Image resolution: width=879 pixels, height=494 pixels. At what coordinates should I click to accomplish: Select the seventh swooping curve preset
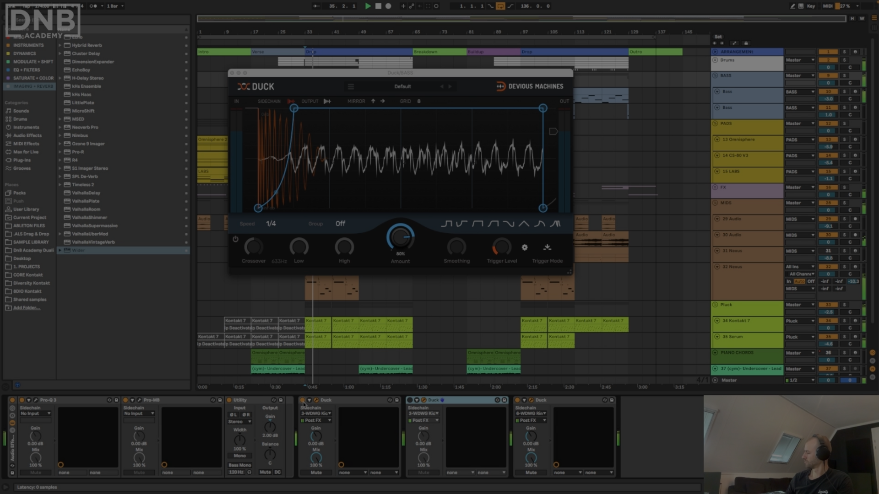(540, 224)
